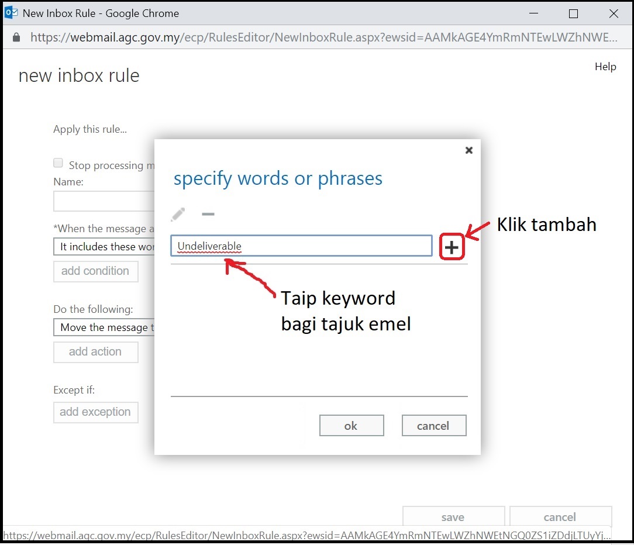Click the save button for the rule
634x545 pixels.
pos(453,517)
